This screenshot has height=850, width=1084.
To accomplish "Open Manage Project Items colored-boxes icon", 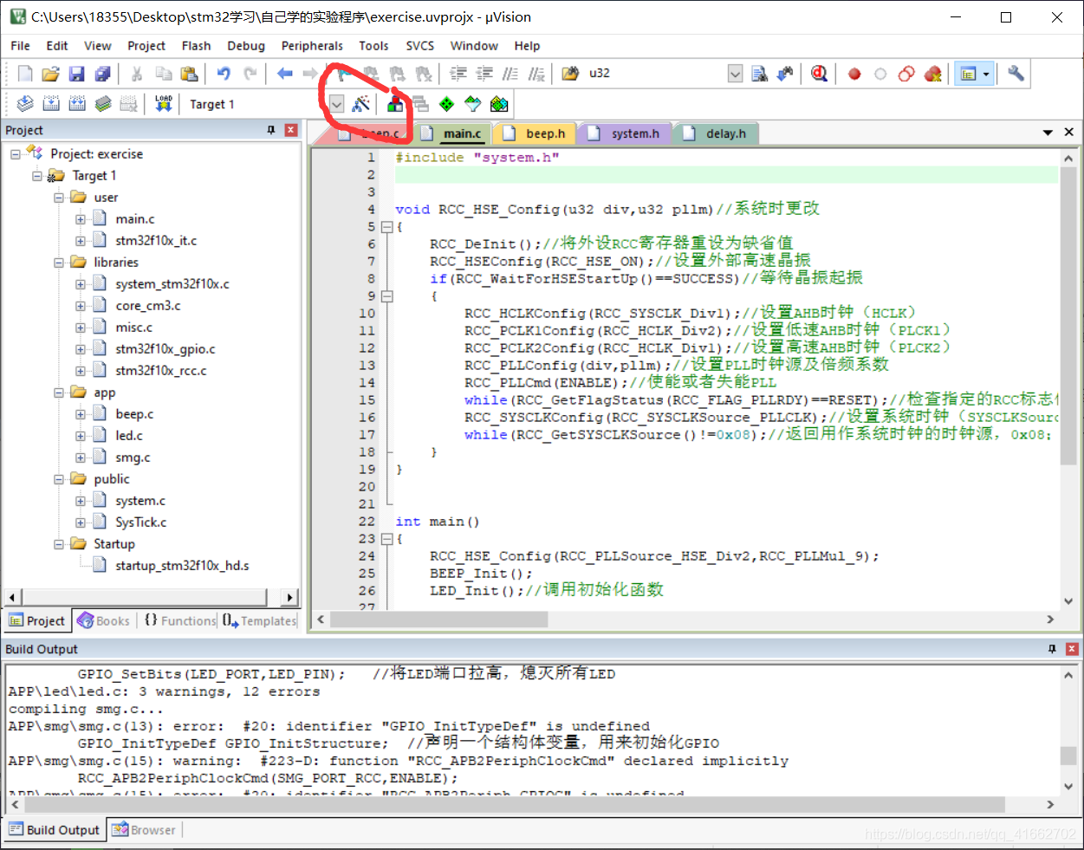I will pyautogui.click(x=395, y=104).
